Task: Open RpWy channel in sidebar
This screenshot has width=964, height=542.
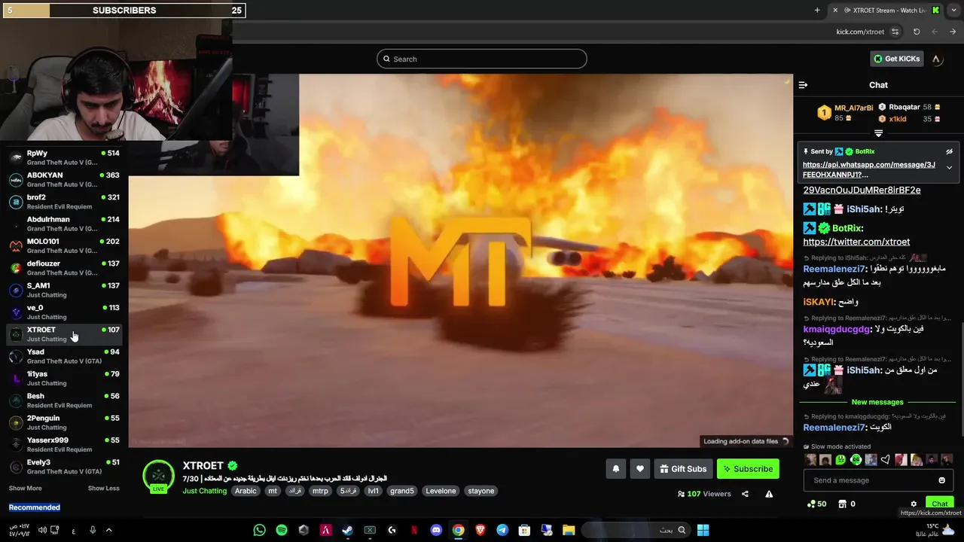Action: pos(64,157)
